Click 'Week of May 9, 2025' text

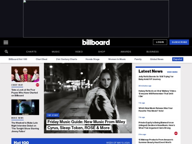[118, 143]
